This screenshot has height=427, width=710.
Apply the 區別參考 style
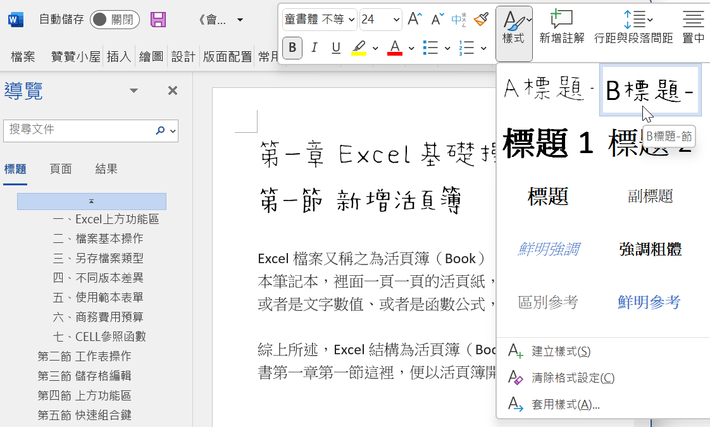(x=549, y=302)
